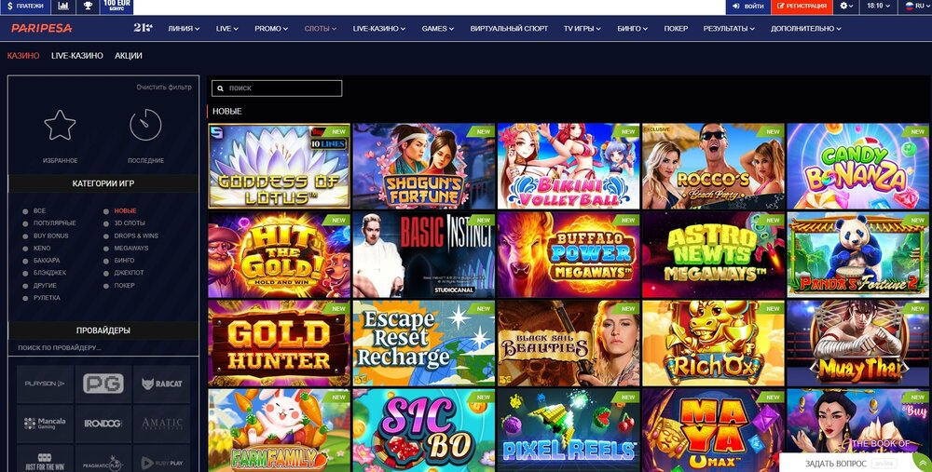Expand the settings gear dropdown
The height and width of the screenshot is (472, 932).
click(846, 6)
